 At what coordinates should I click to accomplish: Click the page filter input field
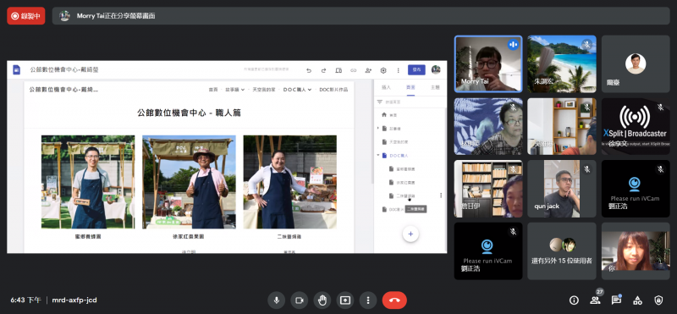410,102
